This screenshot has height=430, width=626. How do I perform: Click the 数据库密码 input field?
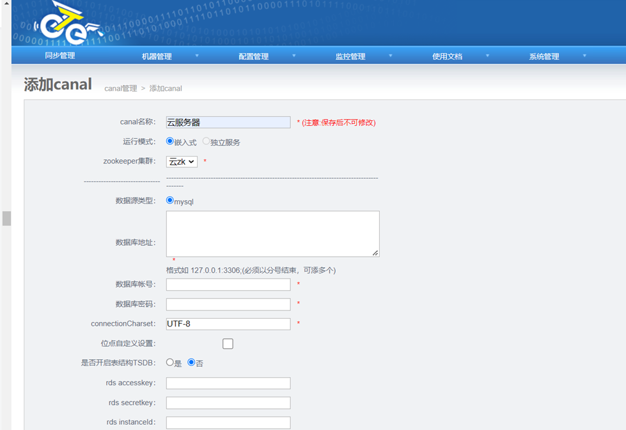pyautogui.click(x=228, y=304)
